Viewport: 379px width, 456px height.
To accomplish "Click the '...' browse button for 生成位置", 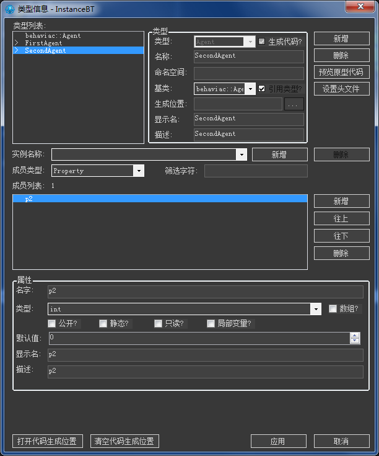I will pyautogui.click(x=294, y=104).
